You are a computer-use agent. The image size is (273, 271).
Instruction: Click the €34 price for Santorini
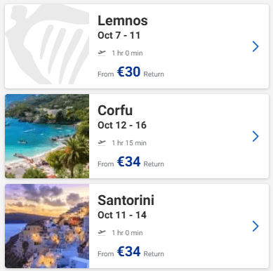pyautogui.click(x=128, y=251)
